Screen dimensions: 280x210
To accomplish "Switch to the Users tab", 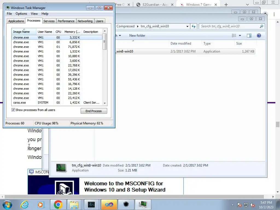I will (x=100, y=21).
